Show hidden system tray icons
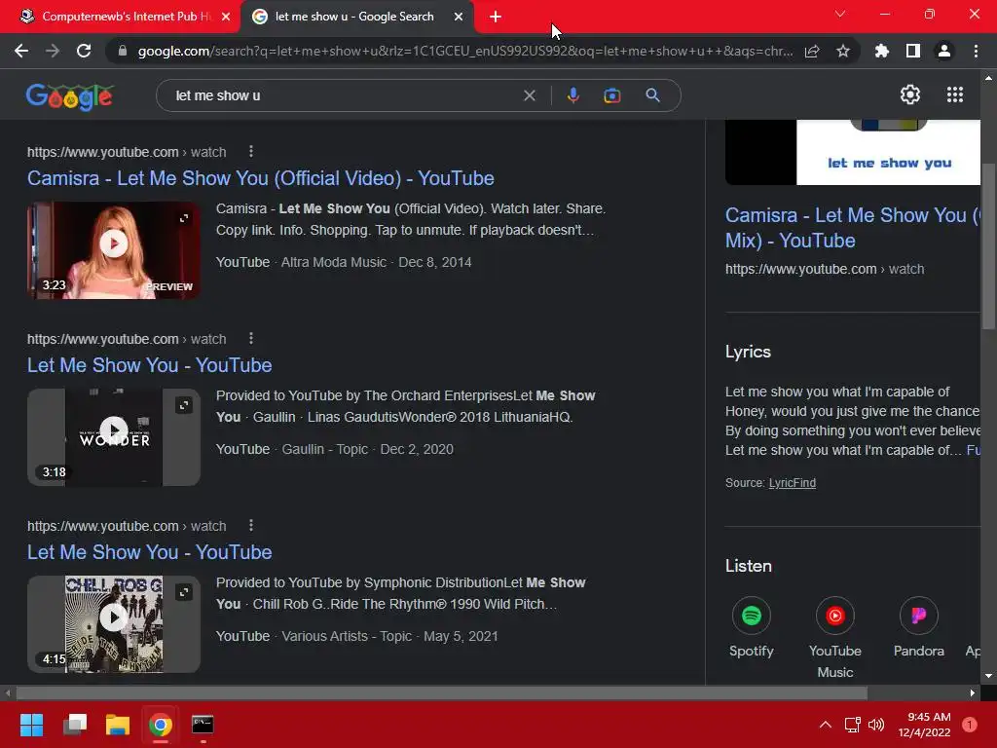The height and width of the screenshot is (748, 997). [826, 725]
